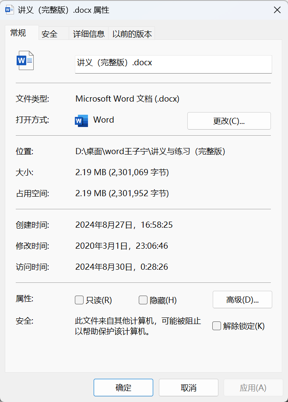The image size is (288, 402).
Task: Open the 以前的版本 tab
Action: [132, 34]
